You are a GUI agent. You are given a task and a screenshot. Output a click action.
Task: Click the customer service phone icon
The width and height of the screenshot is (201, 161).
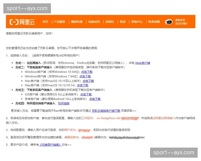169,22
